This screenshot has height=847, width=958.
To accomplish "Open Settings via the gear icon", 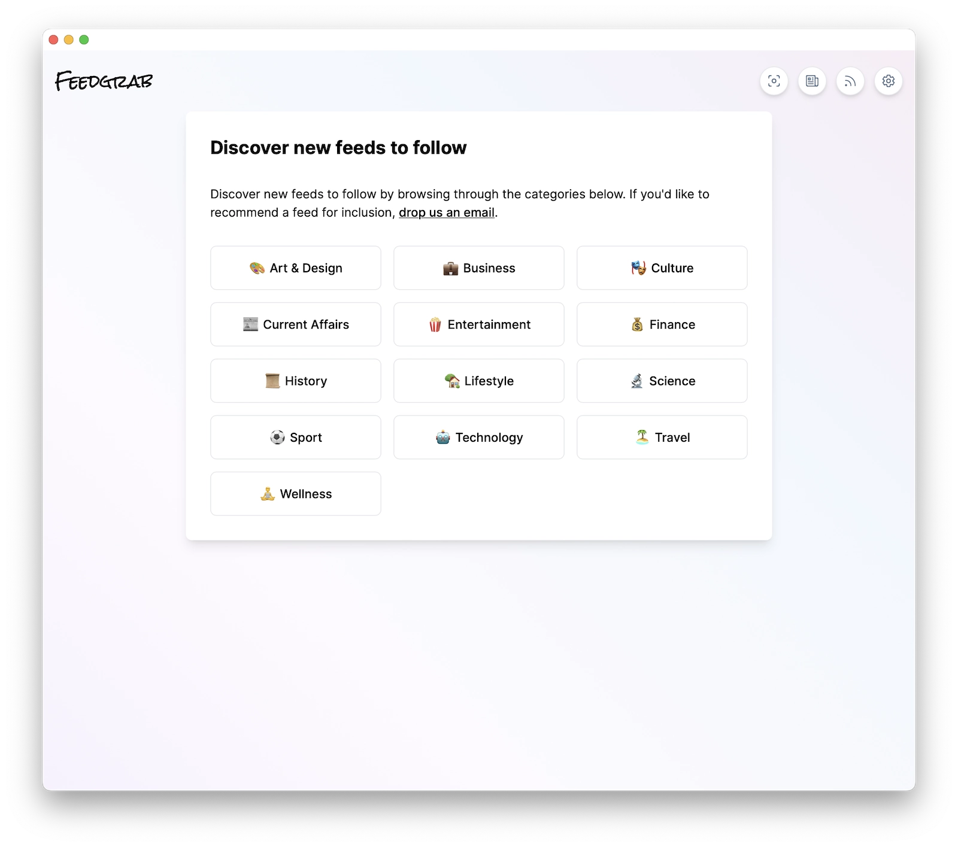I will coord(889,81).
